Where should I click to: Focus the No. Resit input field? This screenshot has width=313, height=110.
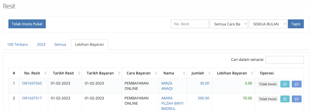point(190,24)
